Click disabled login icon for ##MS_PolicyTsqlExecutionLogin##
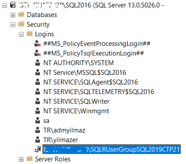The height and width of the screenshot is (164, 186). (38, 53)
